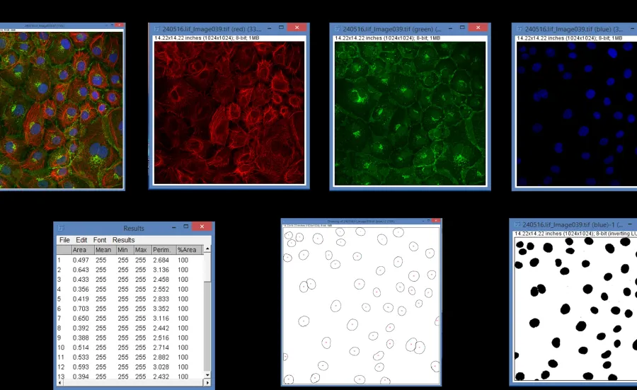Click the Results window title bar icon
637x390 pixels.
[61, 228]
